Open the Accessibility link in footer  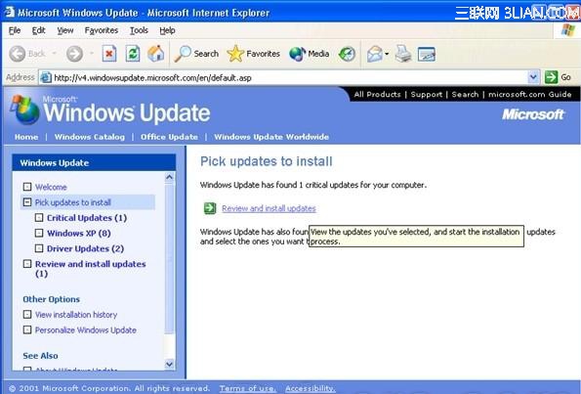[x=311, y=388]
